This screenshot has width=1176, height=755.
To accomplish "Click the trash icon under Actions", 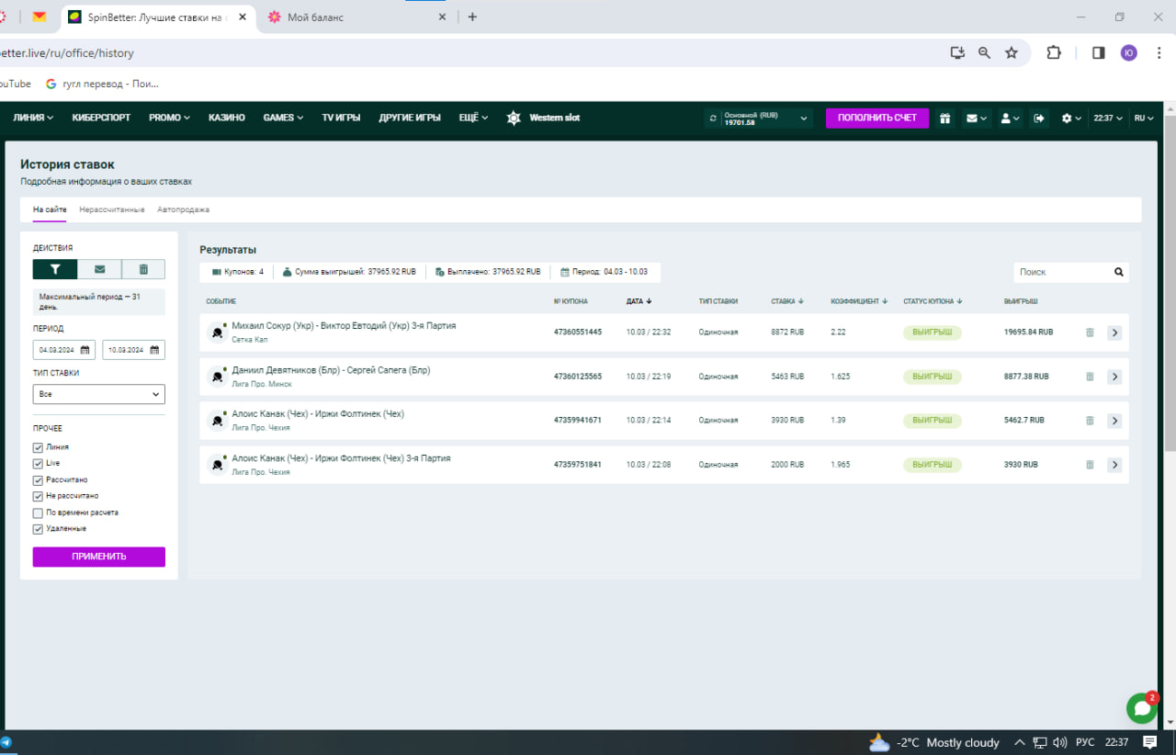I will (x=143, y=269).
